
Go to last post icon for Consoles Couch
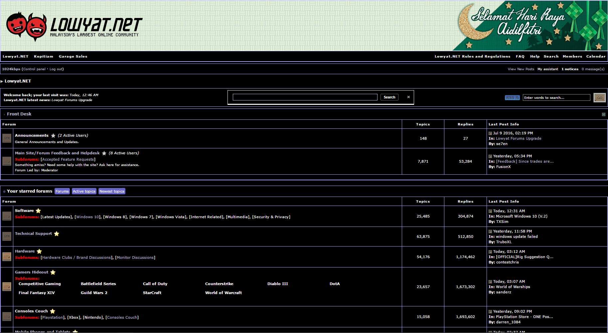point(490,312)
